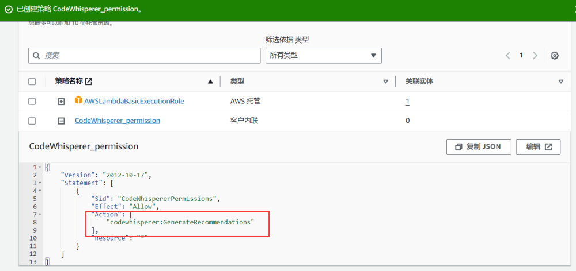Fold JSON line 4 object block
Image resolution: width=576 pixels, height=271 pixels.
pos(40,191)
